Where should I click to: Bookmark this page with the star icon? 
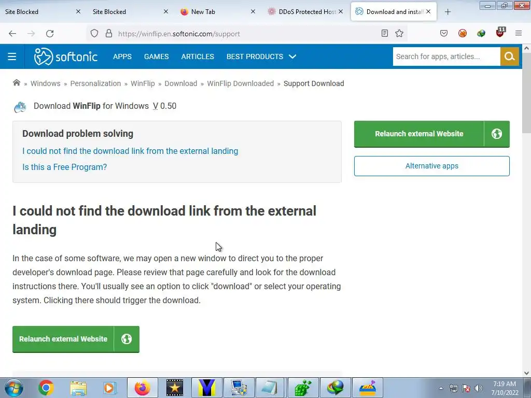399,33
